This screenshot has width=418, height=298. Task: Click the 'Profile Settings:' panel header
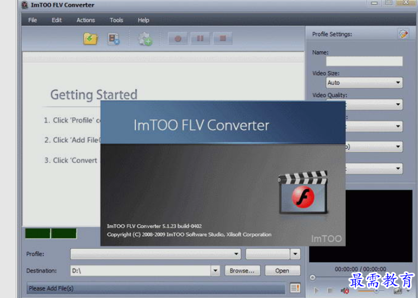[332, 34]
